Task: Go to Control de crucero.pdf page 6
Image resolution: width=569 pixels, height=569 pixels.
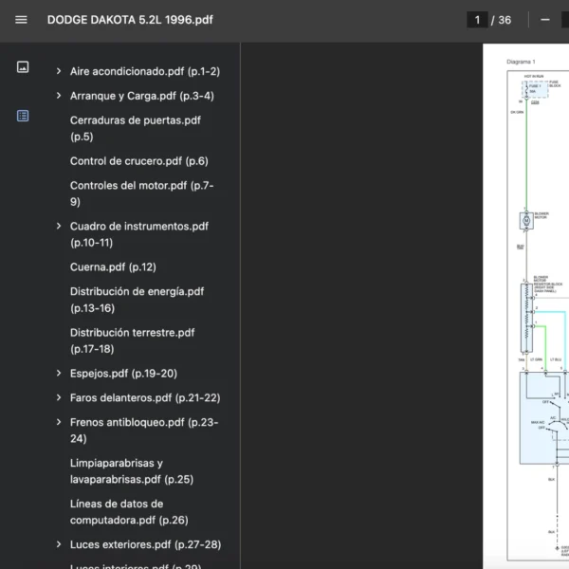Action: [x=138, y=161]
